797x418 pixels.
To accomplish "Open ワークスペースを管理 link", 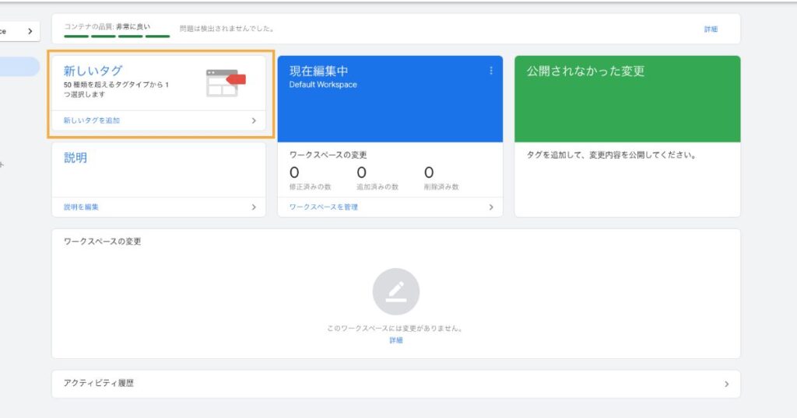I will [x=323, y=207].
